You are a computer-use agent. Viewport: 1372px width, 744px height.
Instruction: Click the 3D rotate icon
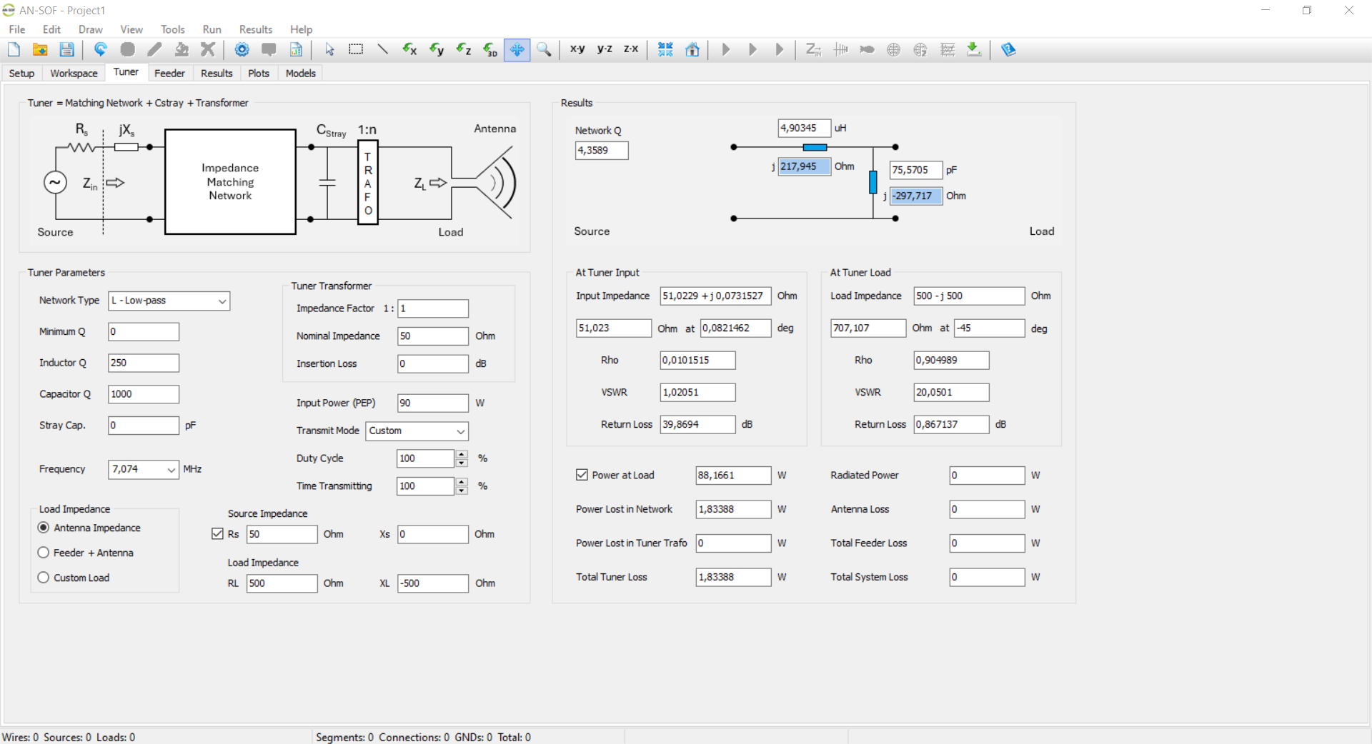tap(490, 49)
